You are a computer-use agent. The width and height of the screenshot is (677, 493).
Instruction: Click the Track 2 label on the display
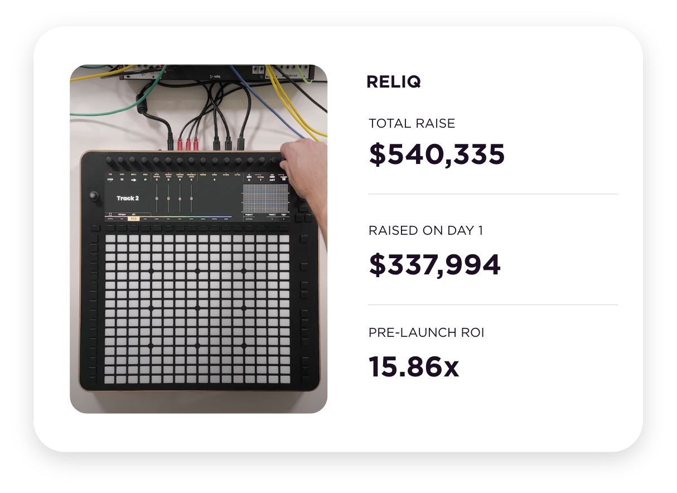pyautogui.click(x=127, y=198)
